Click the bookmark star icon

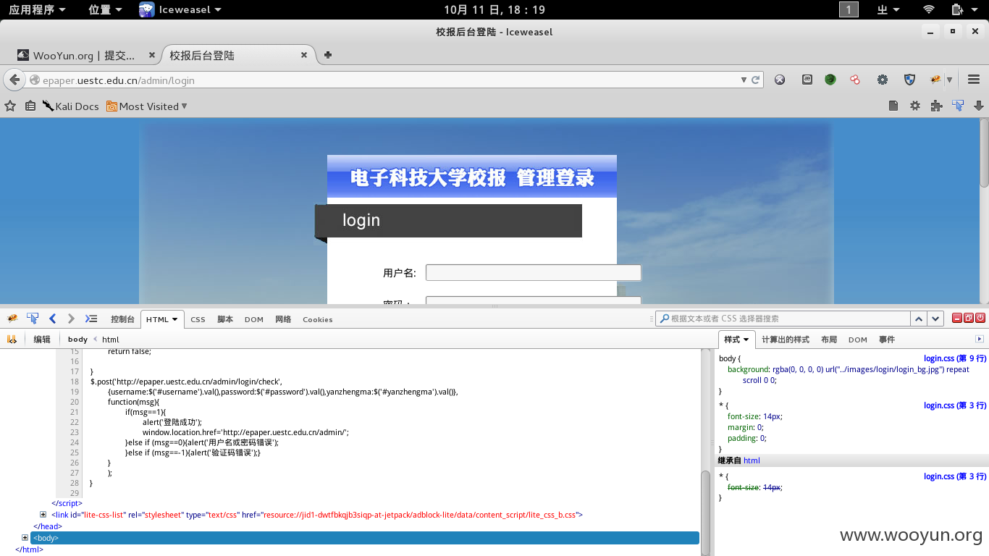(10, 106)
